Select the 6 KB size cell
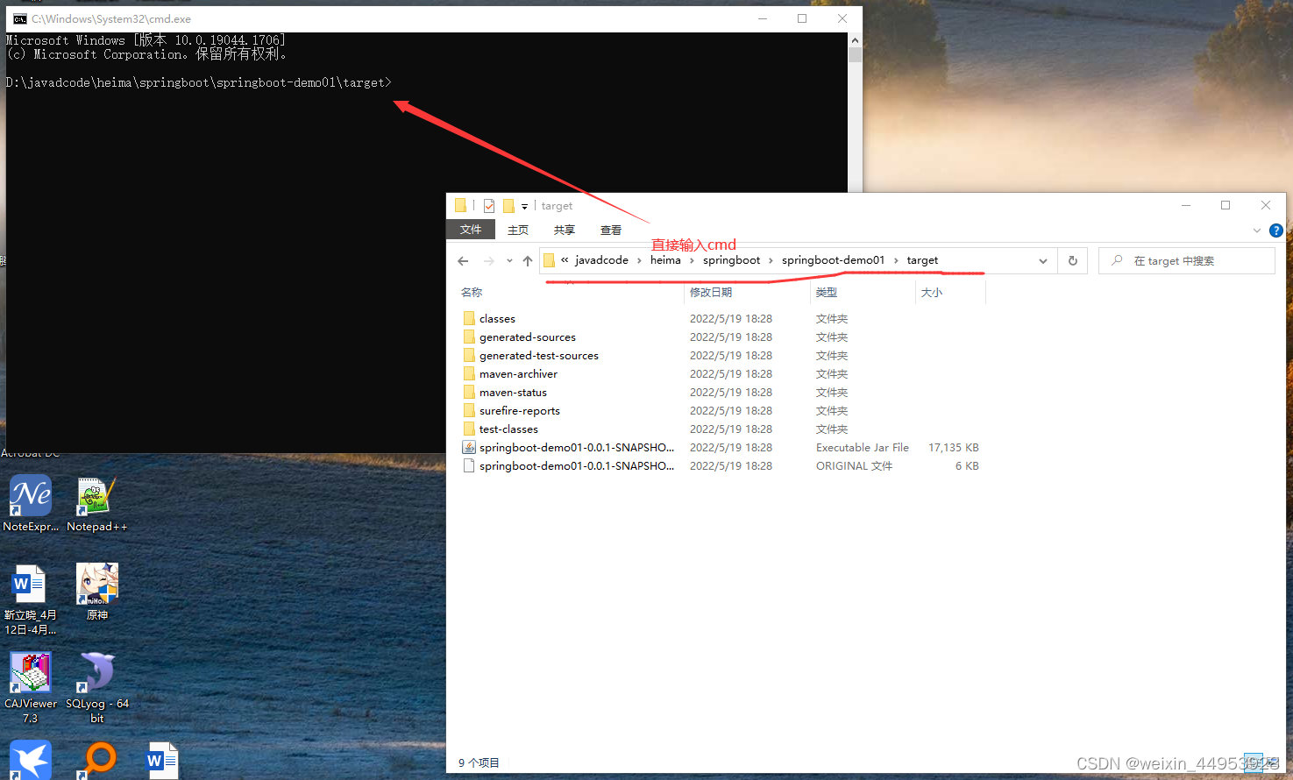 click(966, 465)
